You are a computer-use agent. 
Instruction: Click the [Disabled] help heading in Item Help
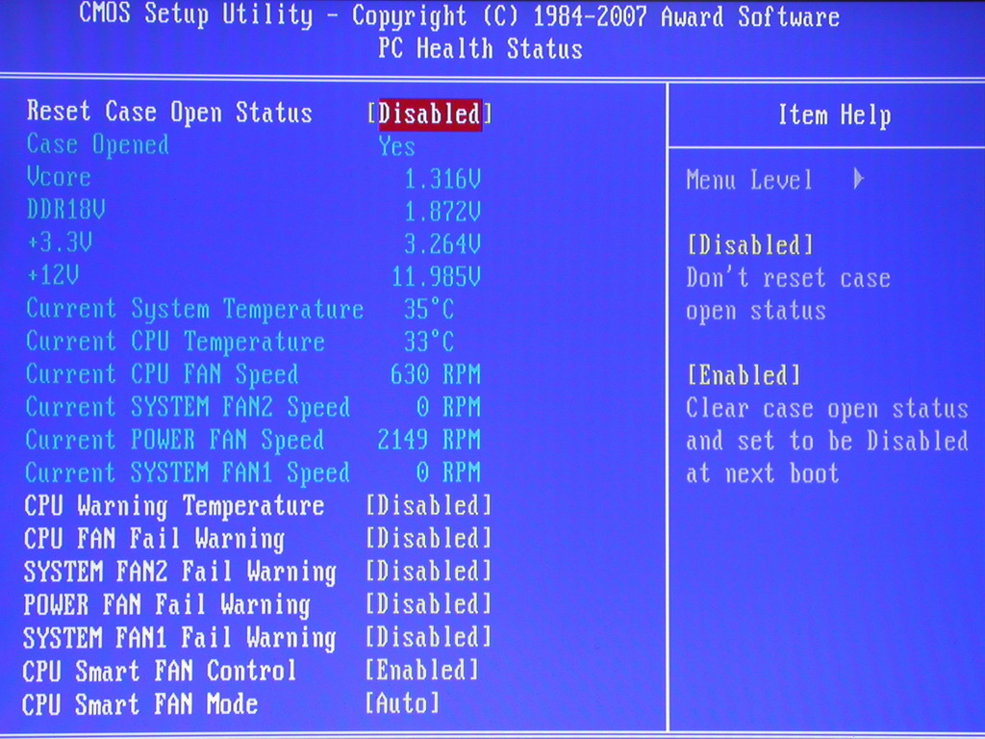click(750, 245)
